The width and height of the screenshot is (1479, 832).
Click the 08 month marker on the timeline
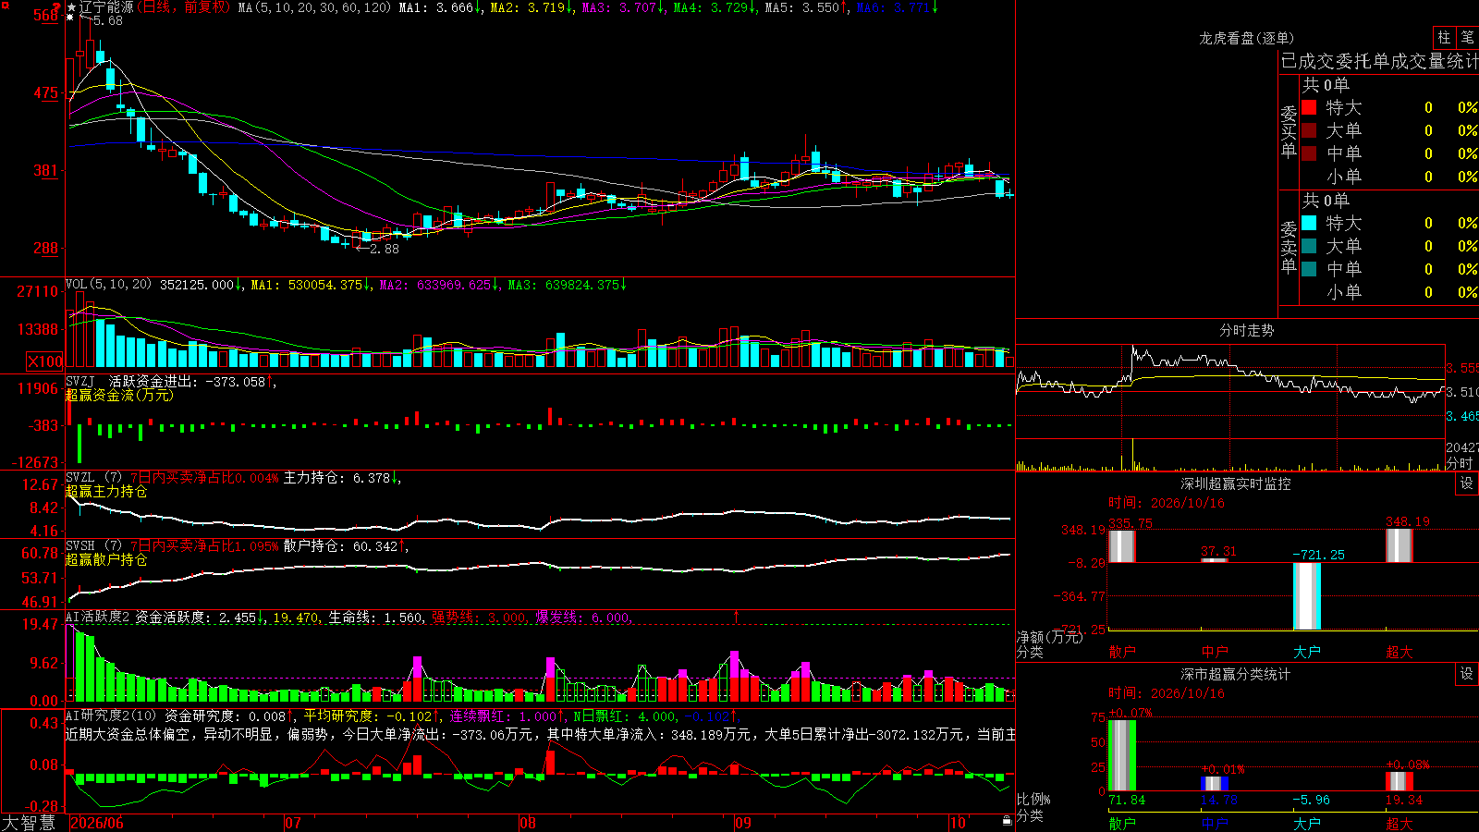pos(528,823)
